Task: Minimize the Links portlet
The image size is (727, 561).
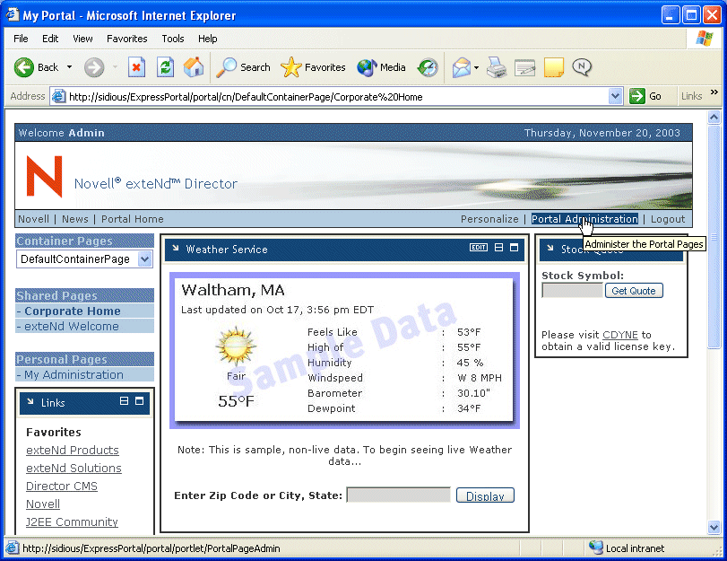Action: (125, 401)
